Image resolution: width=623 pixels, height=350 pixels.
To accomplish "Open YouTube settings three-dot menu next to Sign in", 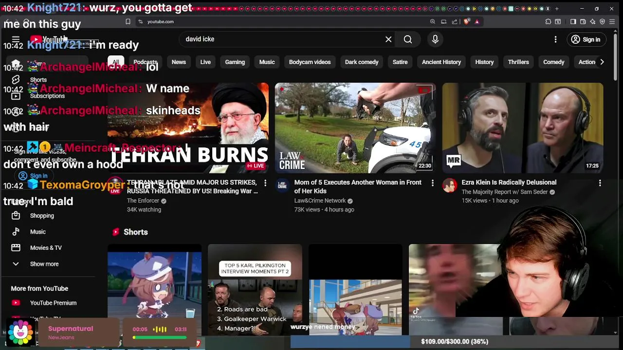I will tap(555, 39).
